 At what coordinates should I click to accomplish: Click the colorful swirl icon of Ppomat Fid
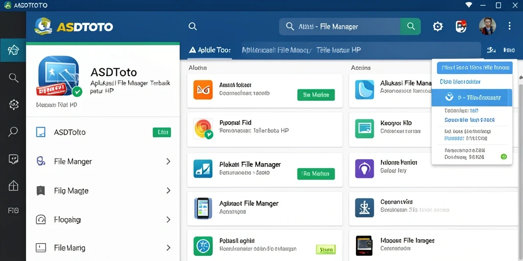203,129
